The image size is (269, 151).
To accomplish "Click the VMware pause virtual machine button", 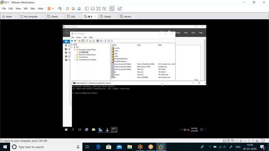I will tap(49, 8).
